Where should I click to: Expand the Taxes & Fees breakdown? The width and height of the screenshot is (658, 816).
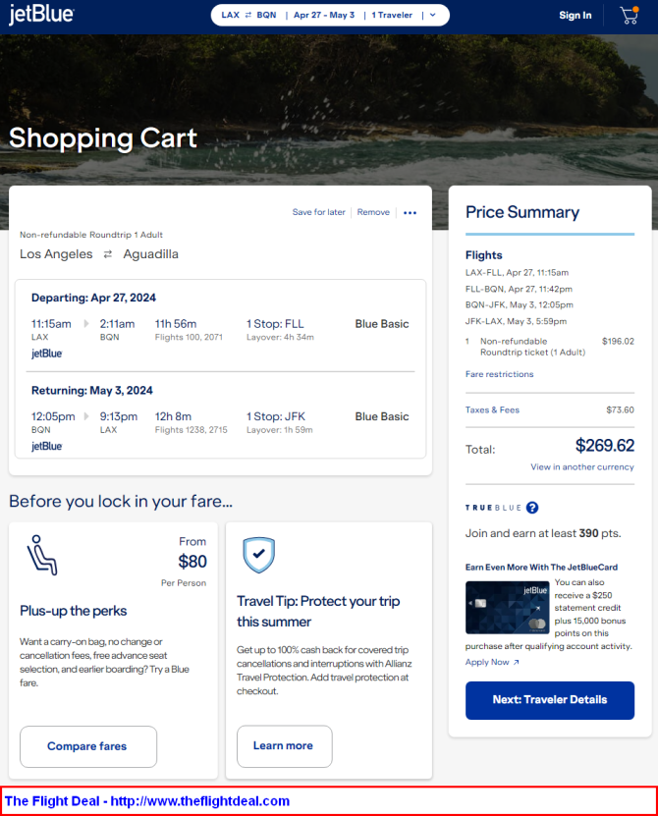click(492, 410)
